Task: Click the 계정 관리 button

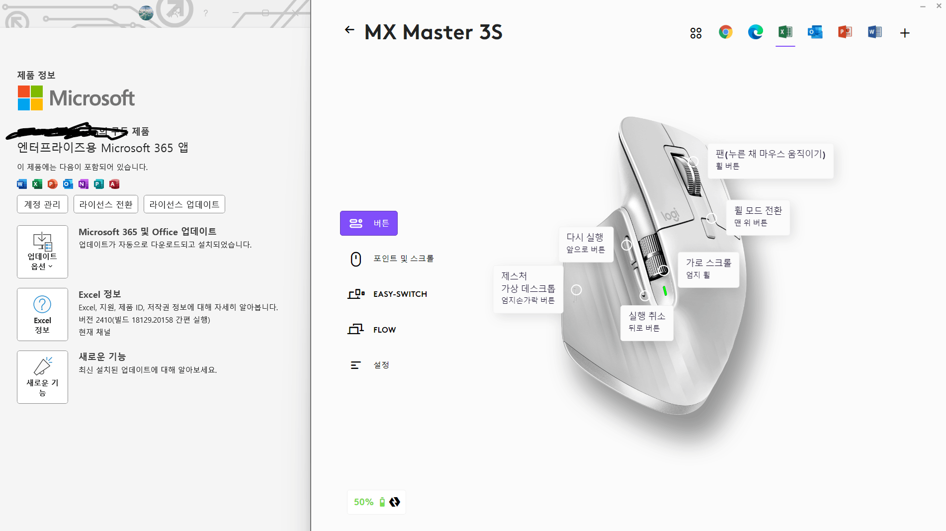Action: pos(42,204)
